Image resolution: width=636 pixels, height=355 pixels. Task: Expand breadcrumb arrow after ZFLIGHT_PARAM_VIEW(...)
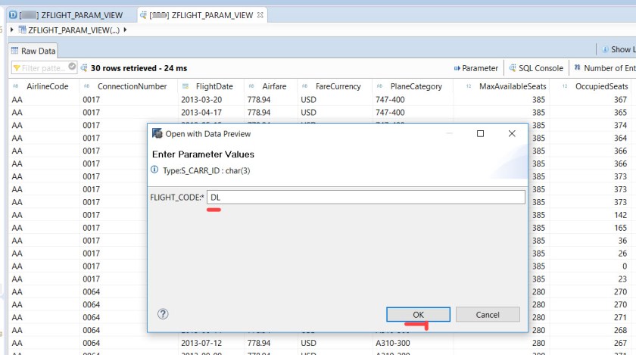(125, 30)
